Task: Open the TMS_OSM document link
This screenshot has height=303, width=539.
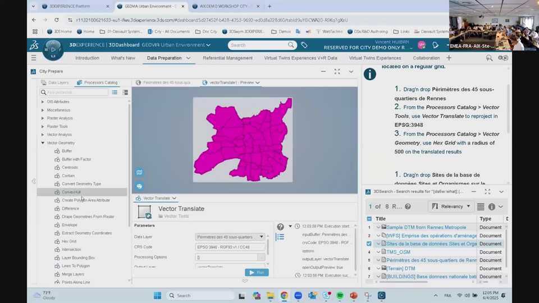Action: [x=398, y=252]
